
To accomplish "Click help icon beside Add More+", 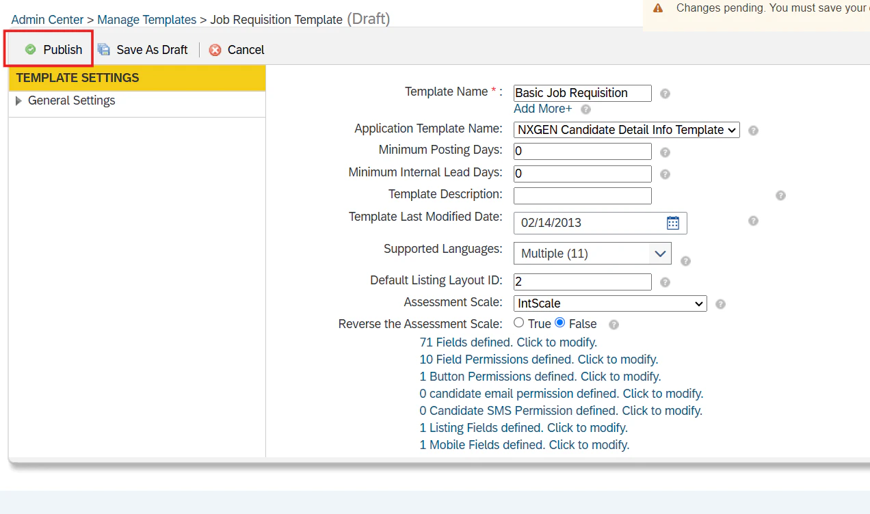I will (x=585, y=109).
